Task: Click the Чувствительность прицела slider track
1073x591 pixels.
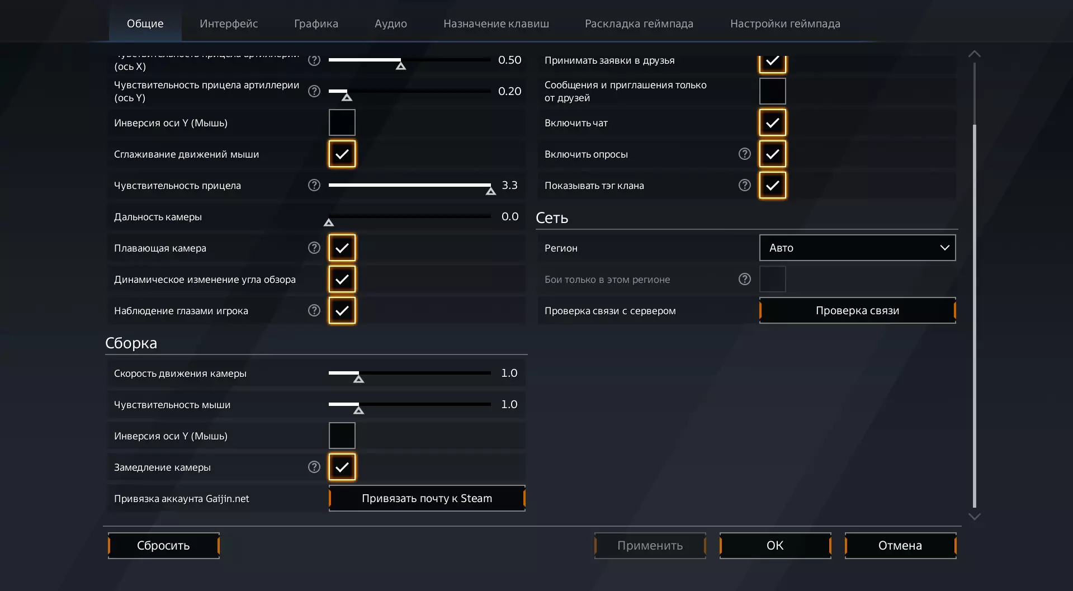Action: pos(410,185)
